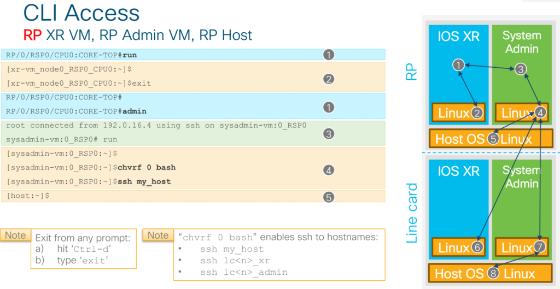The width and height of the screenshot is (560, 289).
Task: Click the bold 'admin' command in the blue CLI row
Action: click(x=135, y=111)
